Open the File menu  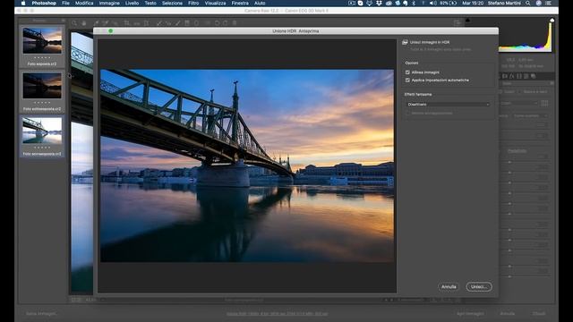tap(65, 3)
